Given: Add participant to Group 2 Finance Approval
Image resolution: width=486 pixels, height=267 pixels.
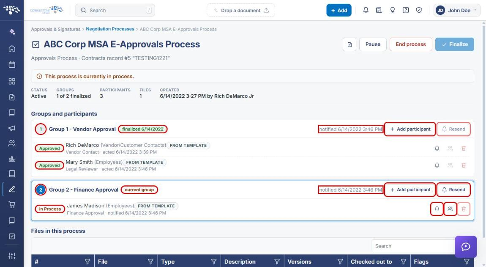Looking at the screenshot, I should pyautogui.click(x=410, y=190).
